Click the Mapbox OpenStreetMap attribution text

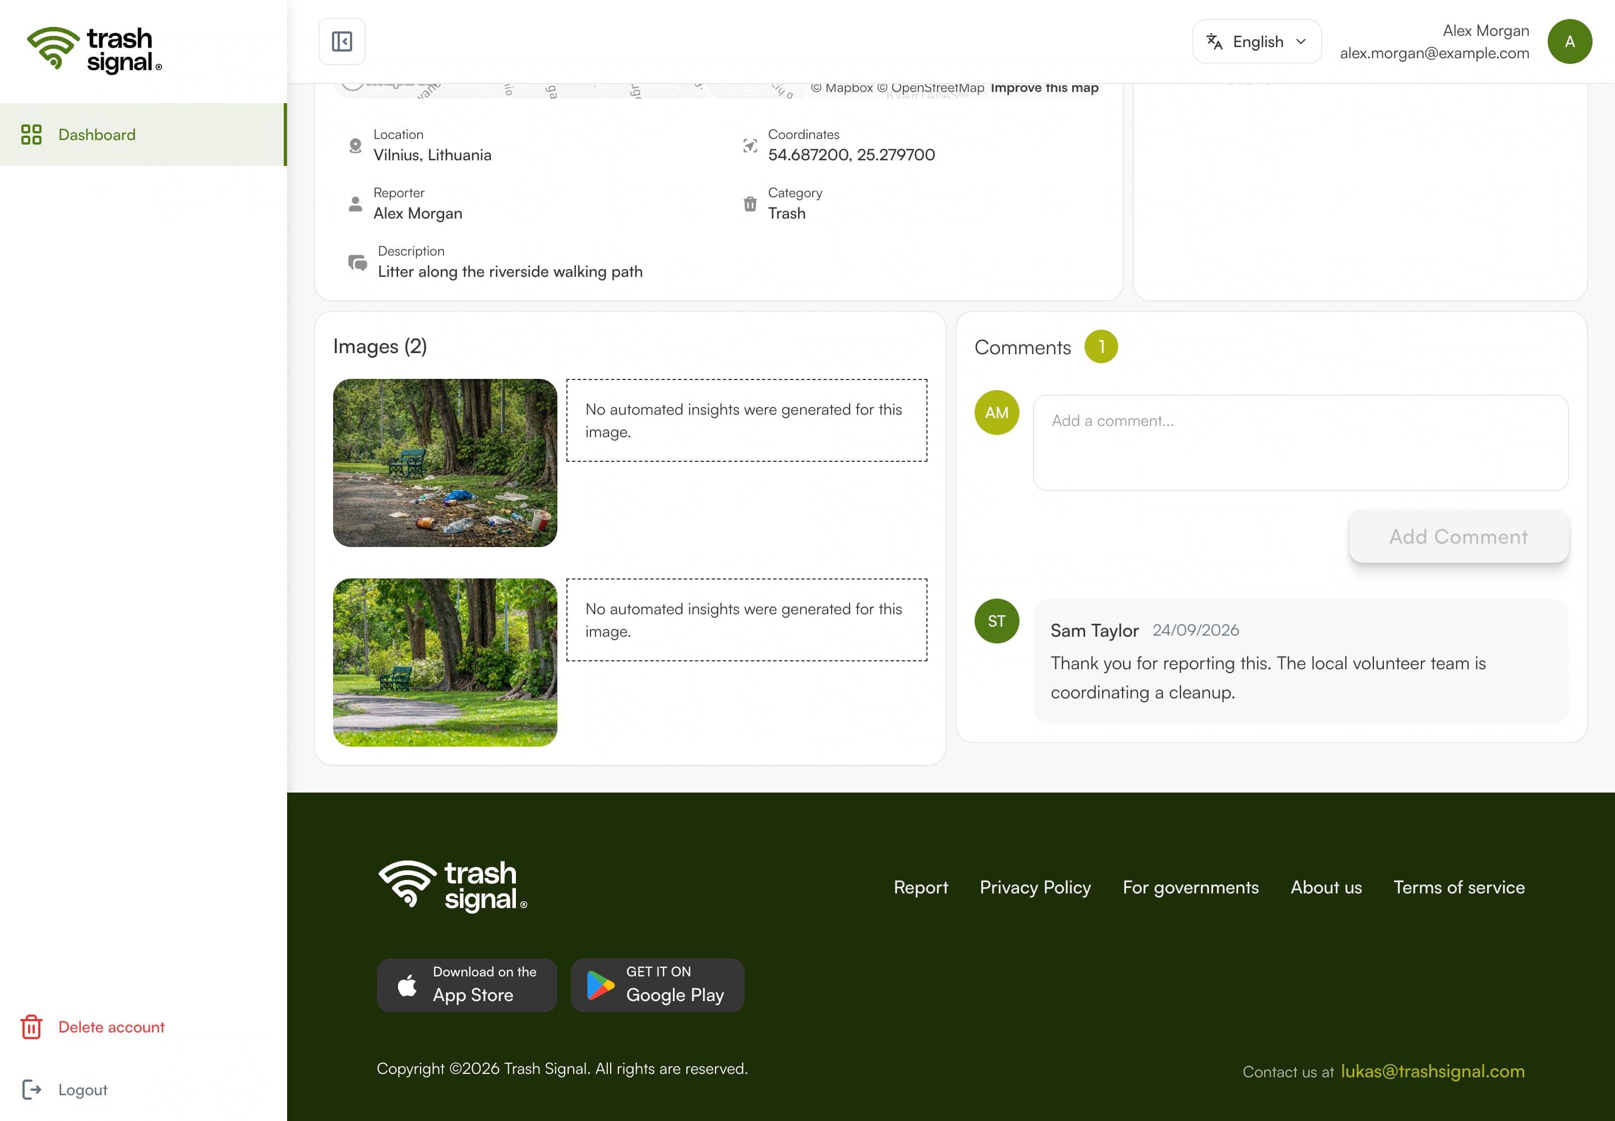[897, 88]
